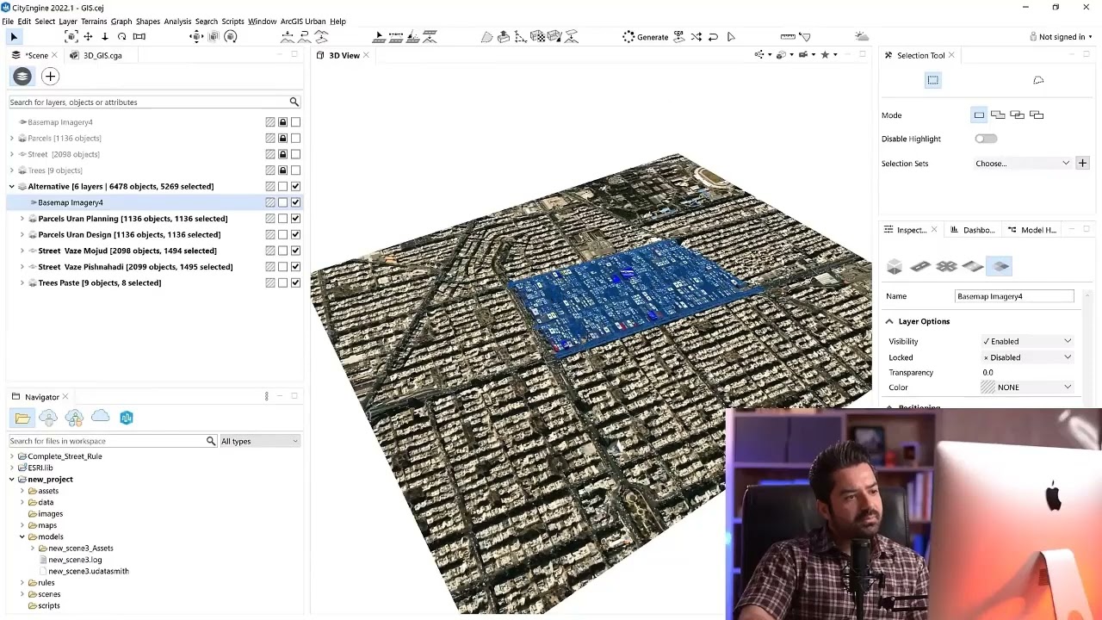Open the cloud icon in Navigator
1102x620 pixels.
[101, 417]
